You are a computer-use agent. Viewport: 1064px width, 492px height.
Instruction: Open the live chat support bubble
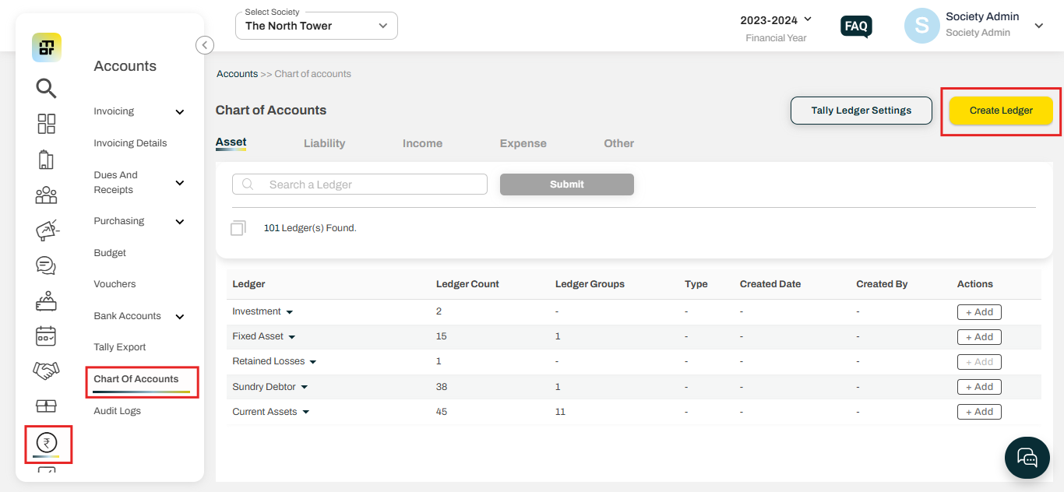click(1027, 457)
